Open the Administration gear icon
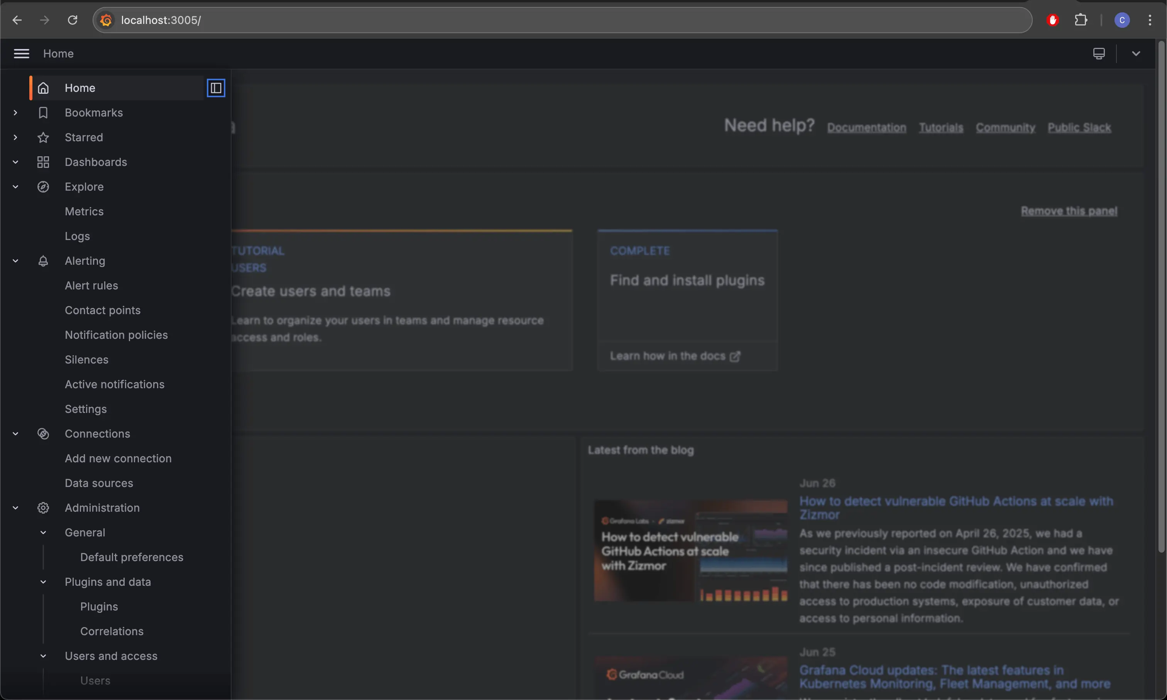Image resolution: width=1167 pixels, height=700 pixels. [43, 507]
